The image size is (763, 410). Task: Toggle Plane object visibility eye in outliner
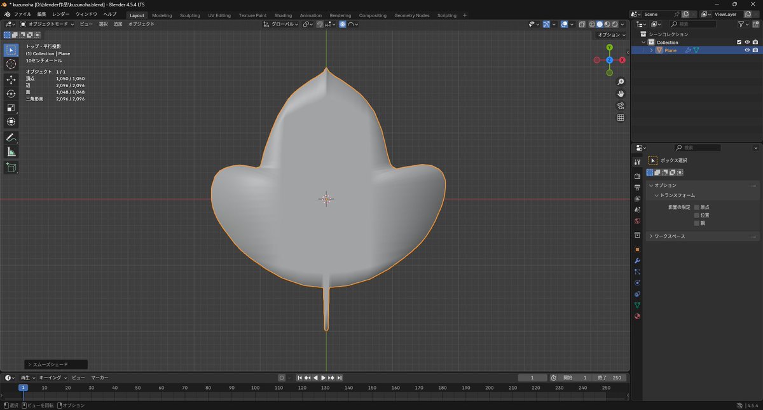coord(747,50)
